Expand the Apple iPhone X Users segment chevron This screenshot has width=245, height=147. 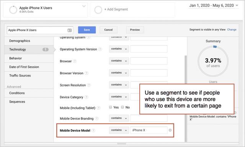pos(84,6)
